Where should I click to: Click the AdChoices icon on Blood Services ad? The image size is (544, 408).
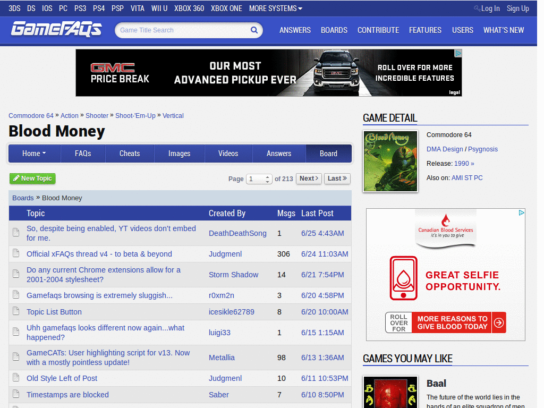(x=521, y=212)
